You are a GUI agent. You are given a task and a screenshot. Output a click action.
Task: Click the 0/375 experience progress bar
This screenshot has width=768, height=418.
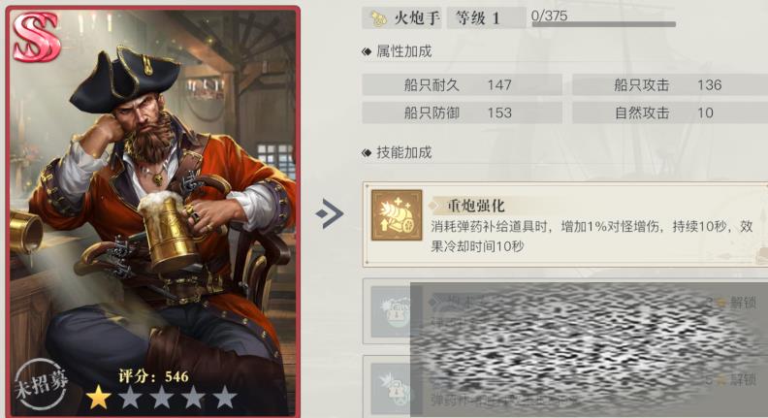pos(604,23)
